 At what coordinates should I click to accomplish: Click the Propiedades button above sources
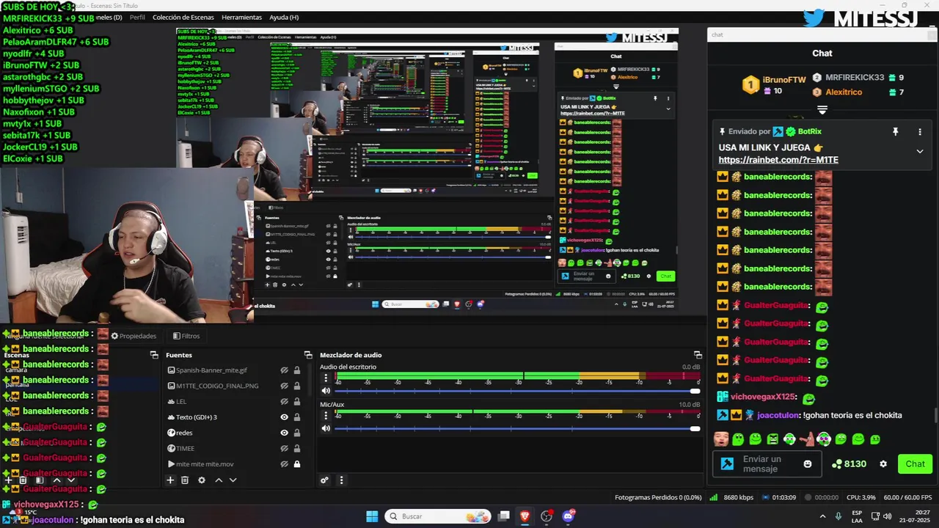click(134, 336)
